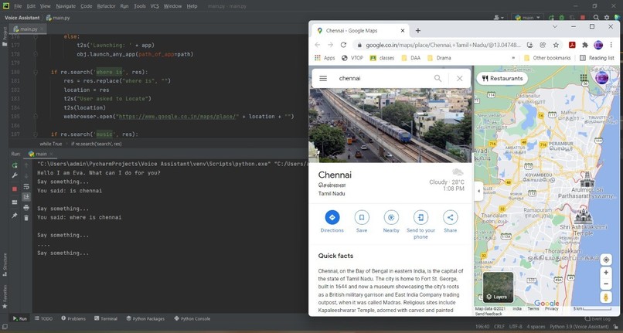Click the Maps search magnifier icon

(x=437, y=78)
